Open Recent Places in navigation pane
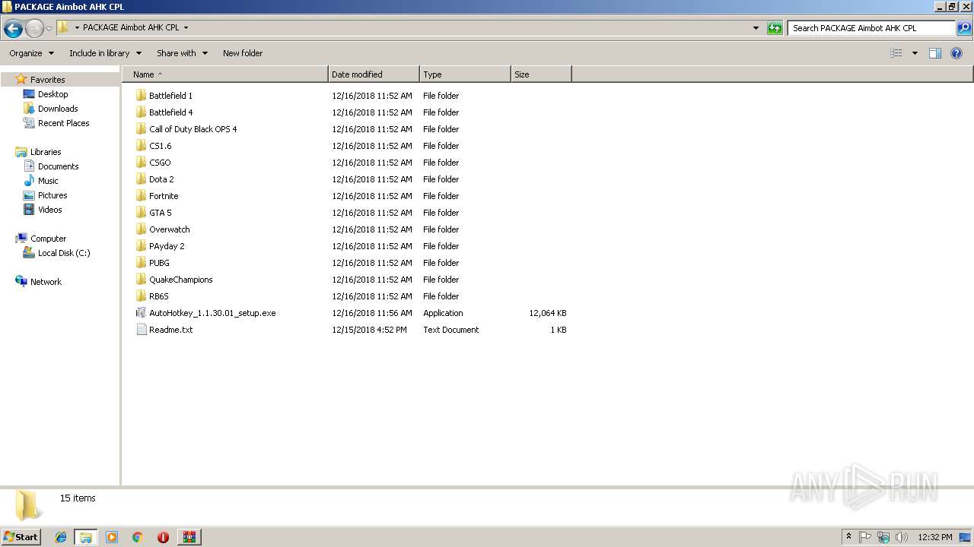The height and width of the screenshot is (547, 974). click(63, 123)
